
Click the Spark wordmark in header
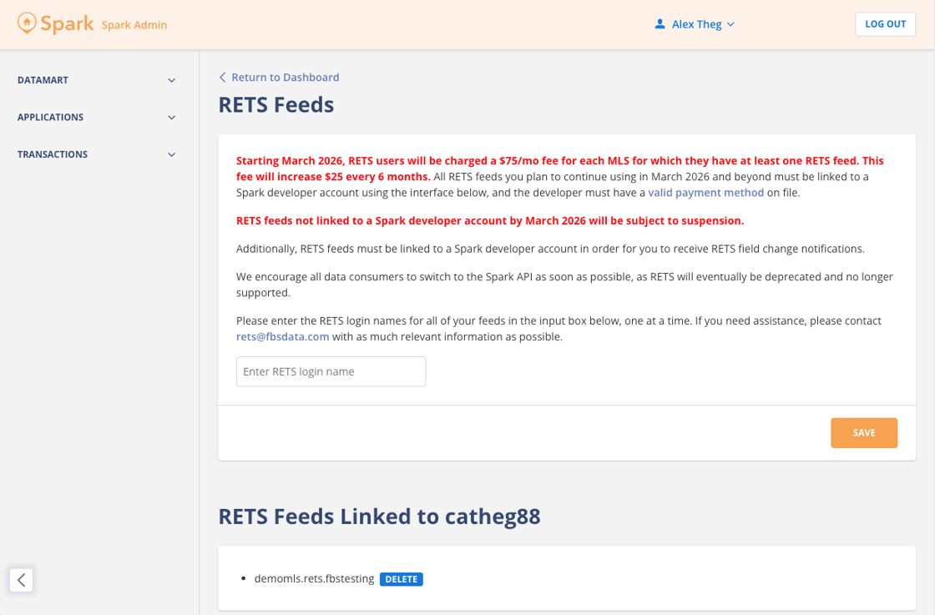(x=68, y=23)
